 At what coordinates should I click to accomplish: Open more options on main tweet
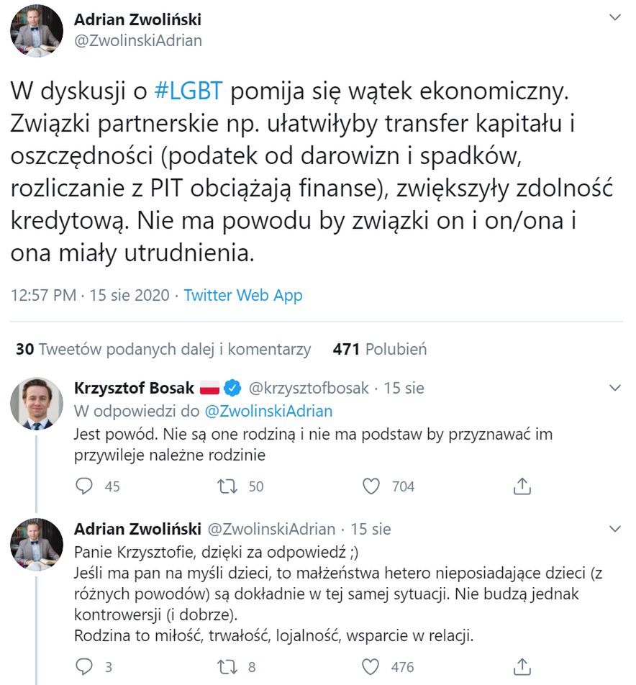615,17
